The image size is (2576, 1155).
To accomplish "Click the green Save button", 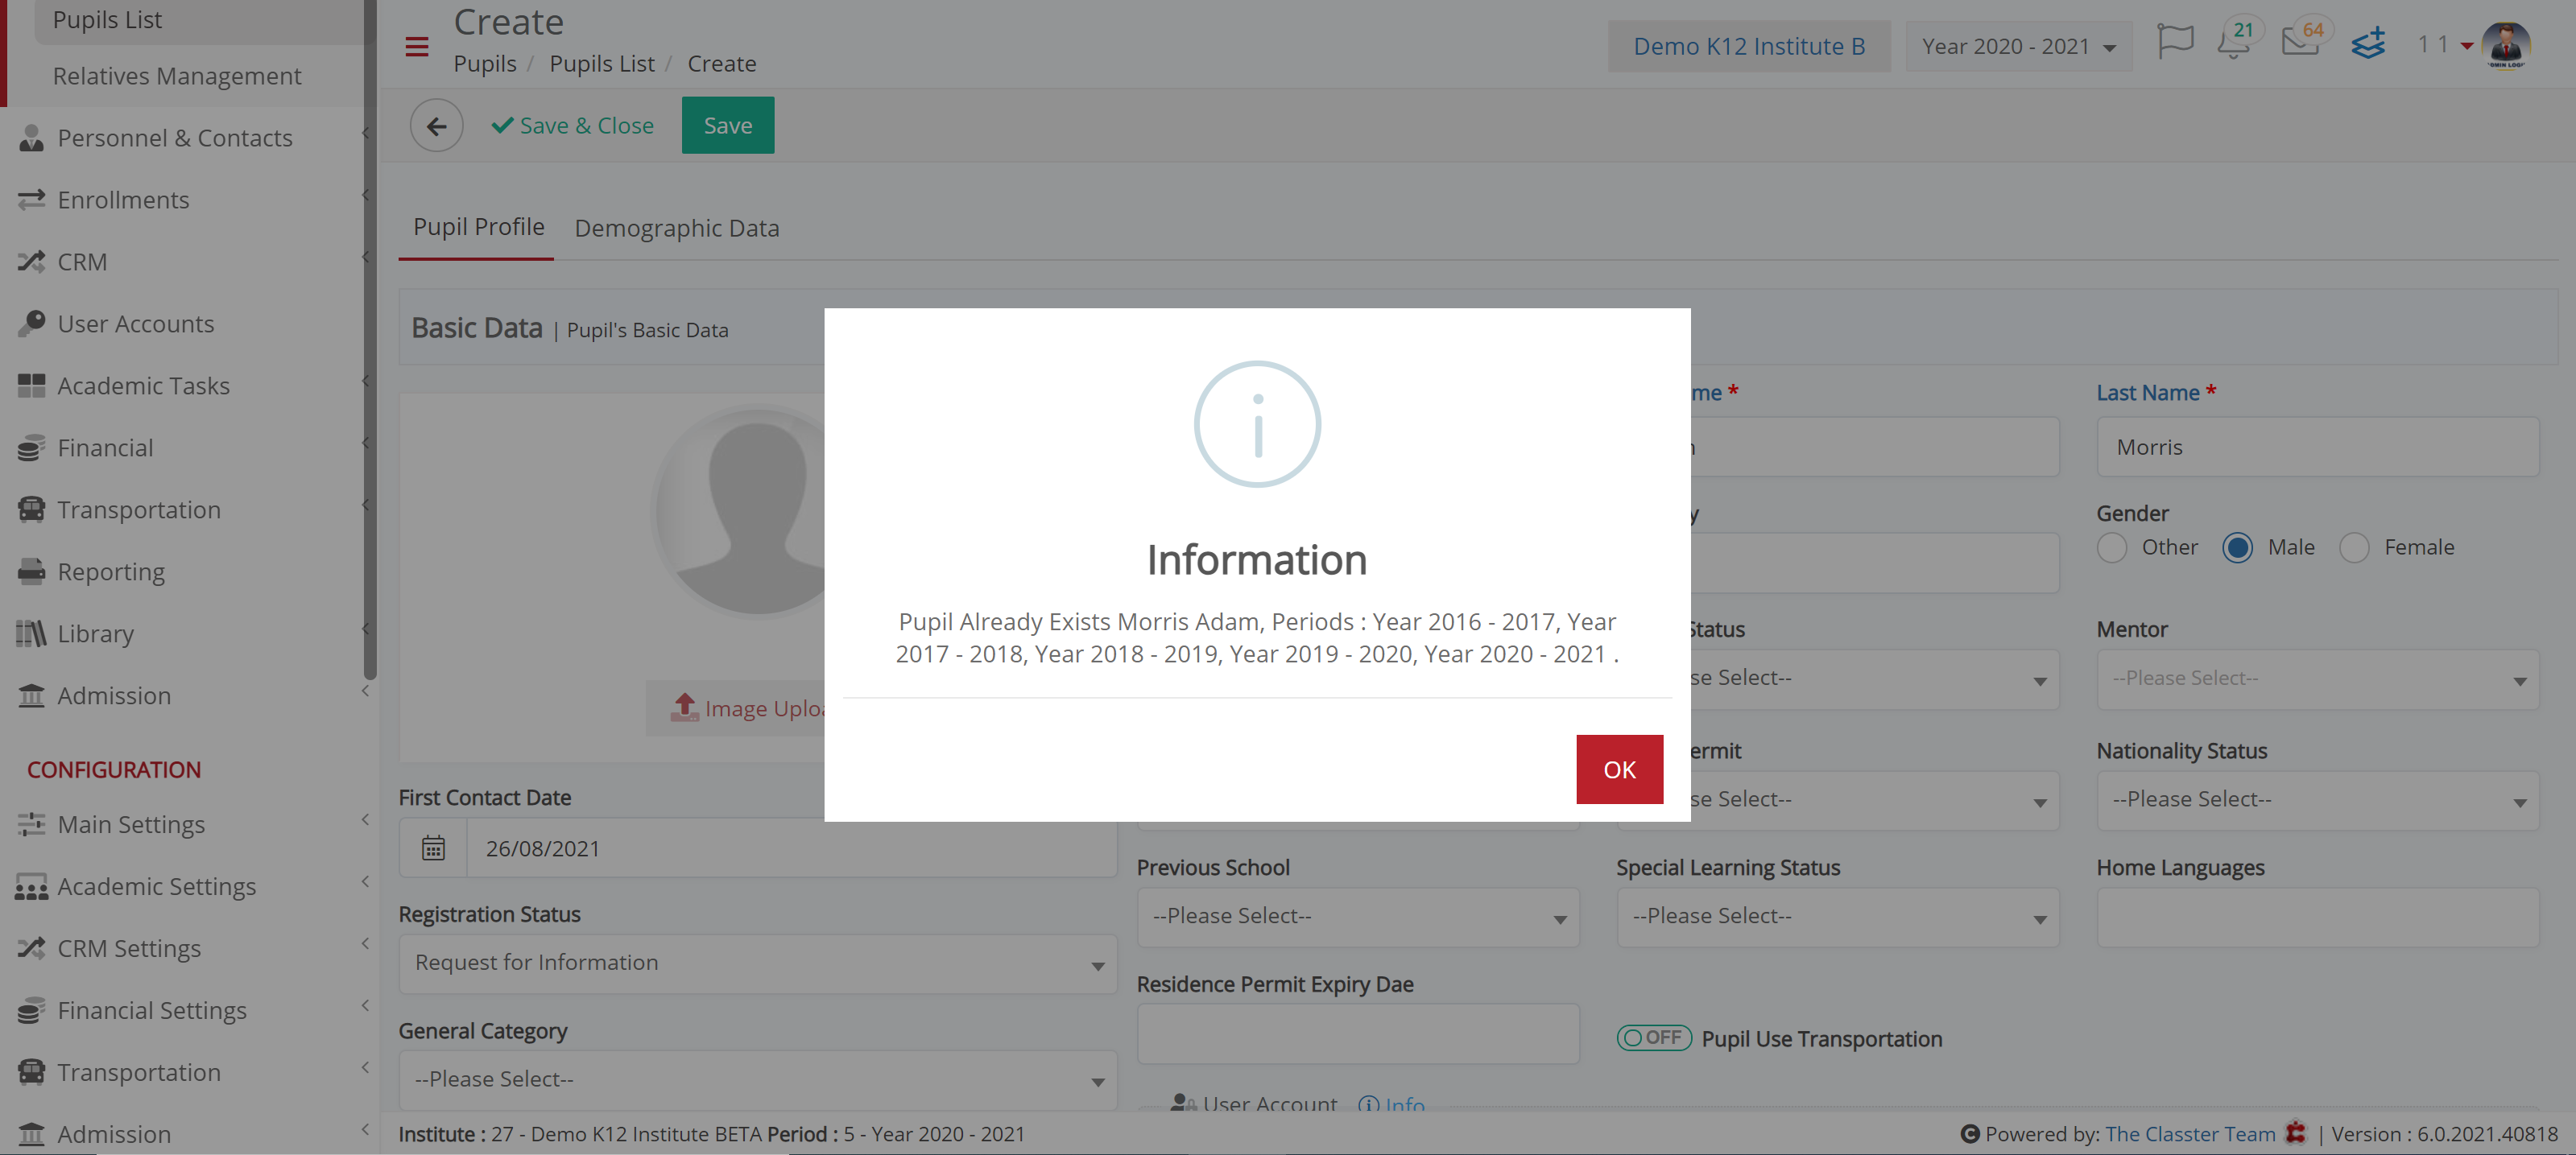I will coord(727,125).
